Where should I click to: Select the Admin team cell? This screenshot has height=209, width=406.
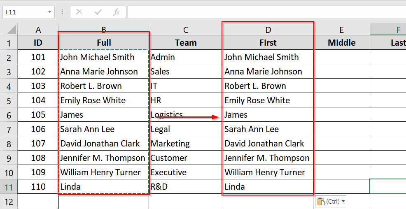186,57
